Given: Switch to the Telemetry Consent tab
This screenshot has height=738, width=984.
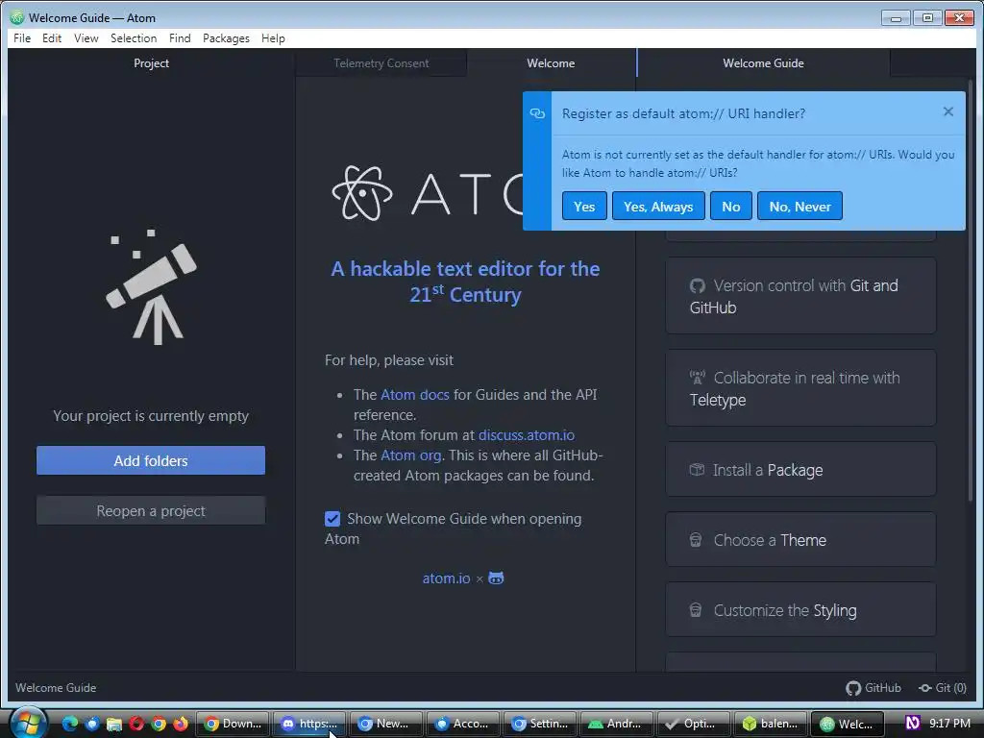Looking at the screenshot, I should coord(381,63).
